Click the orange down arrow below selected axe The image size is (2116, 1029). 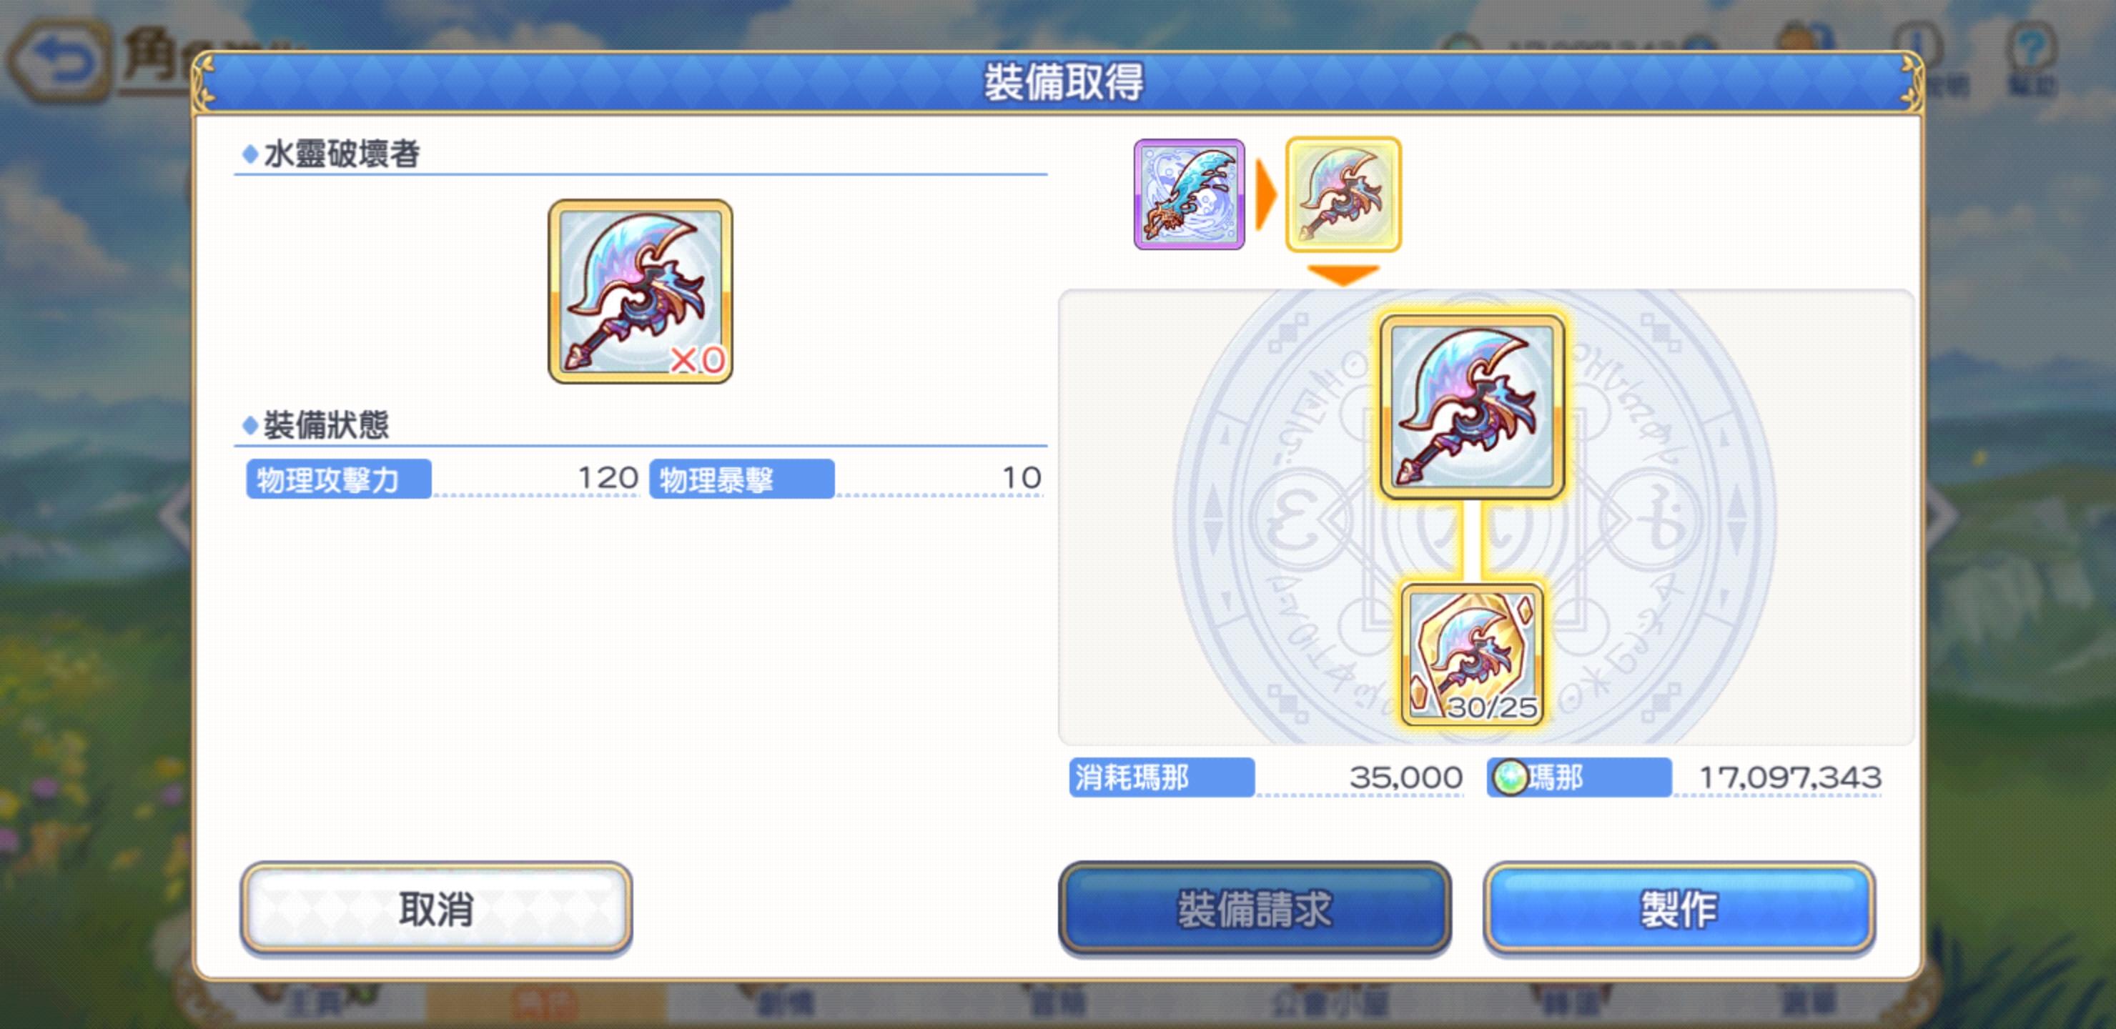(x=1343, y=275)
